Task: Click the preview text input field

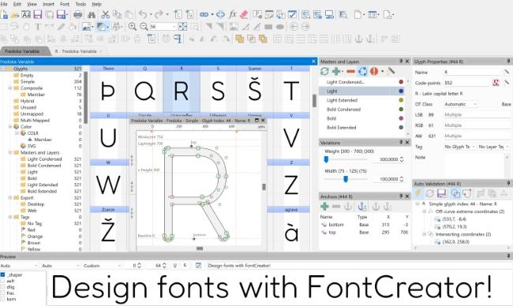Action: [358, 266]
